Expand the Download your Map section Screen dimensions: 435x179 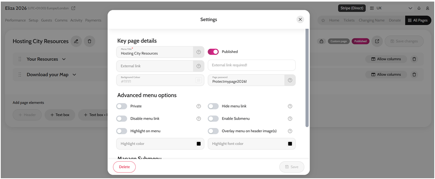click(74, 75)
